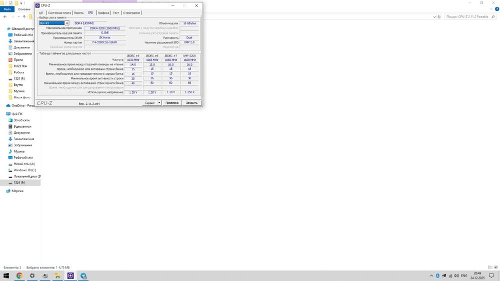Click the Explorer address refresh button
The width and height of the screenshot is (500, 281).
coord(439,16)
